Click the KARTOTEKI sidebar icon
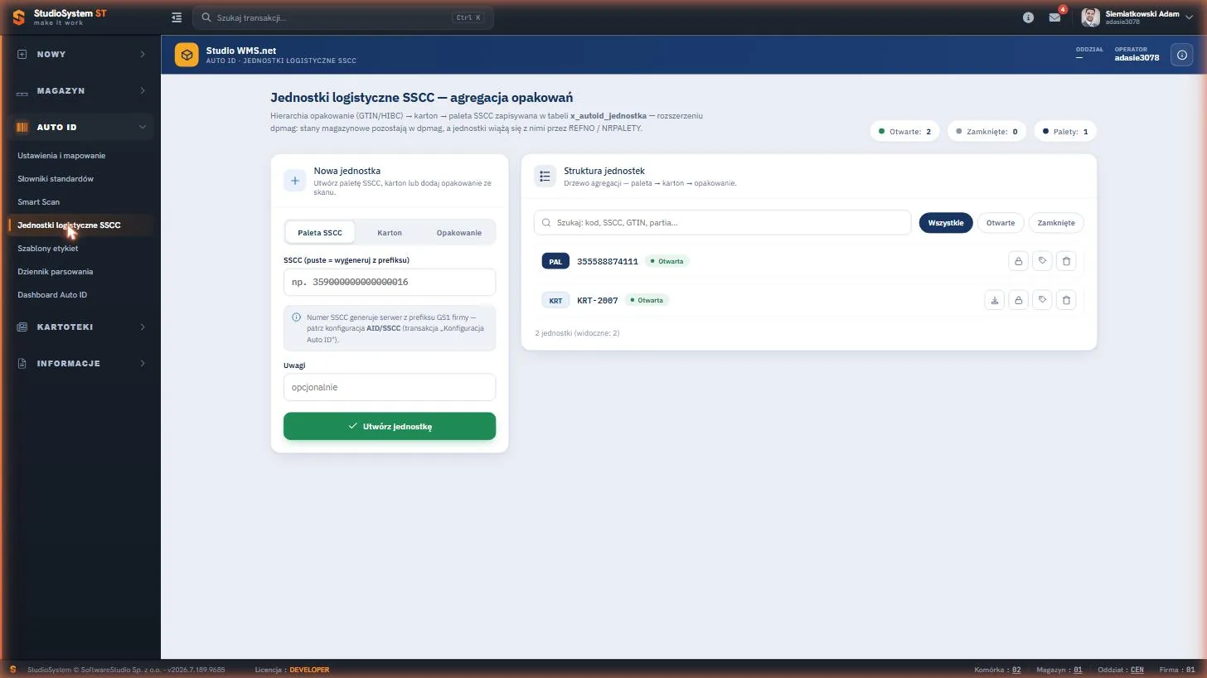The image size is (1207, 678). 22,327
